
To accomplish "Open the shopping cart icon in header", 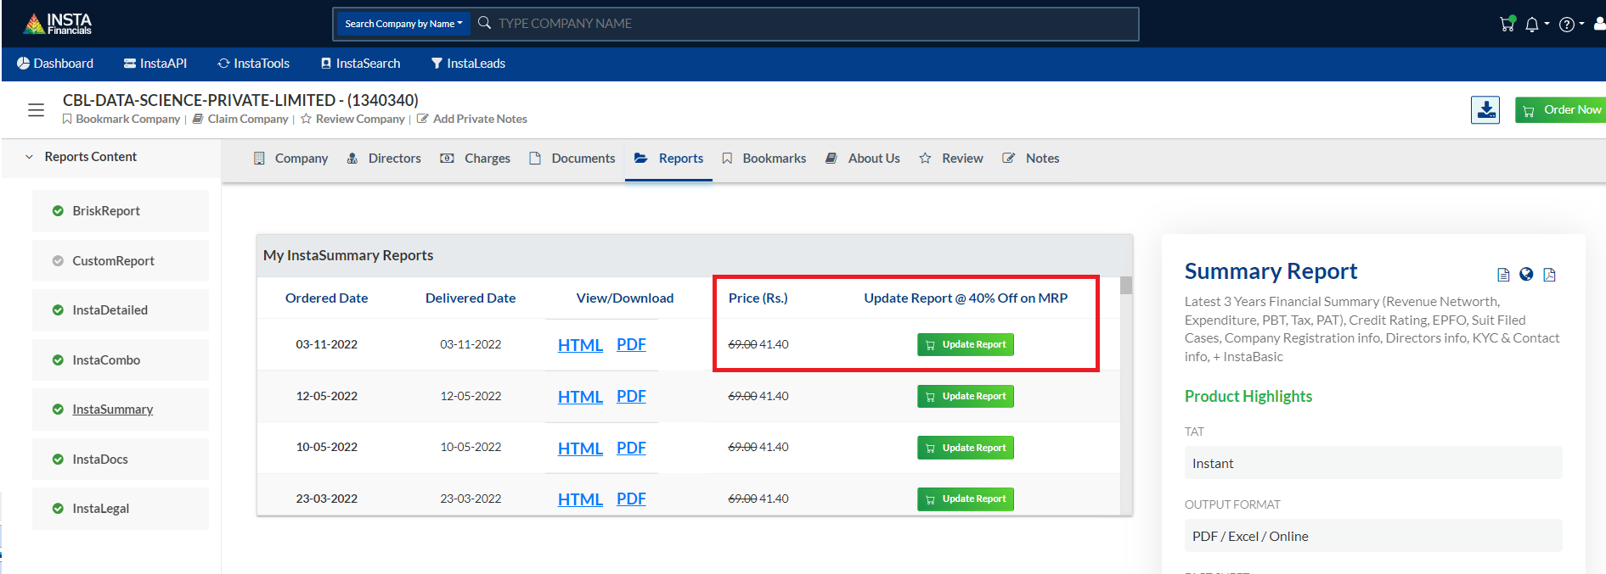I will 1507,24.
